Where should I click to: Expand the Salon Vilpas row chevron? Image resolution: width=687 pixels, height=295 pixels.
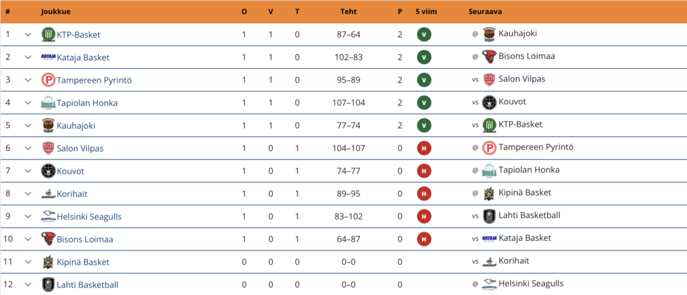[x=28, y=148]
